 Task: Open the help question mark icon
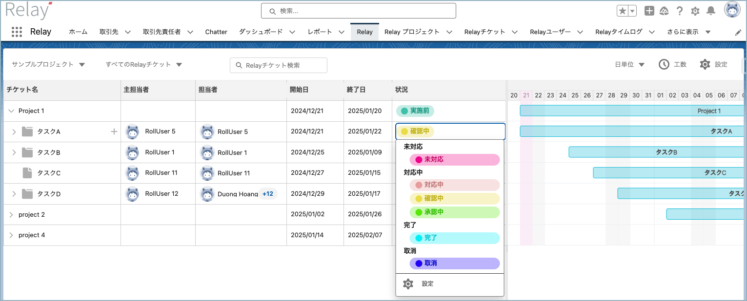(680, 11)
